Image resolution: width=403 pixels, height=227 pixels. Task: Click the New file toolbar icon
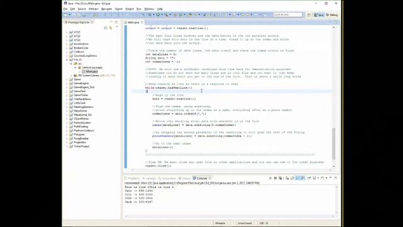pyautogui.click(x=65, y=15)
